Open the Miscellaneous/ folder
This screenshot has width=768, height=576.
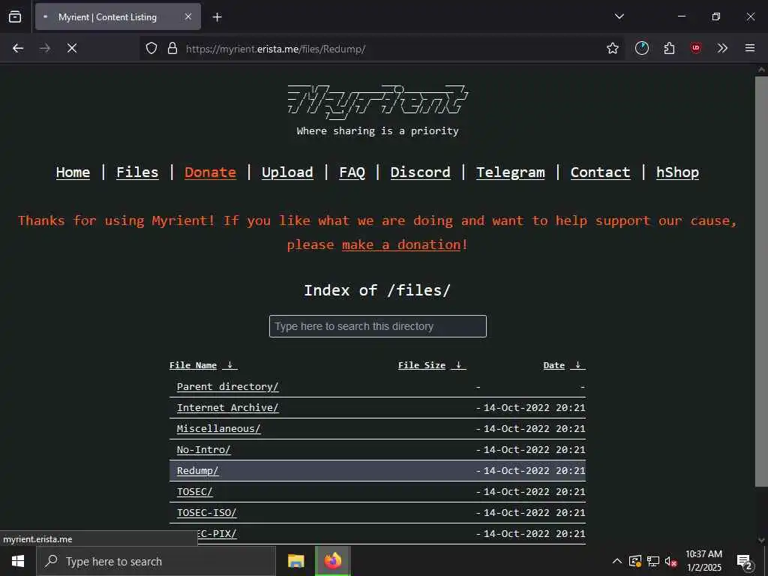point(218,428)
